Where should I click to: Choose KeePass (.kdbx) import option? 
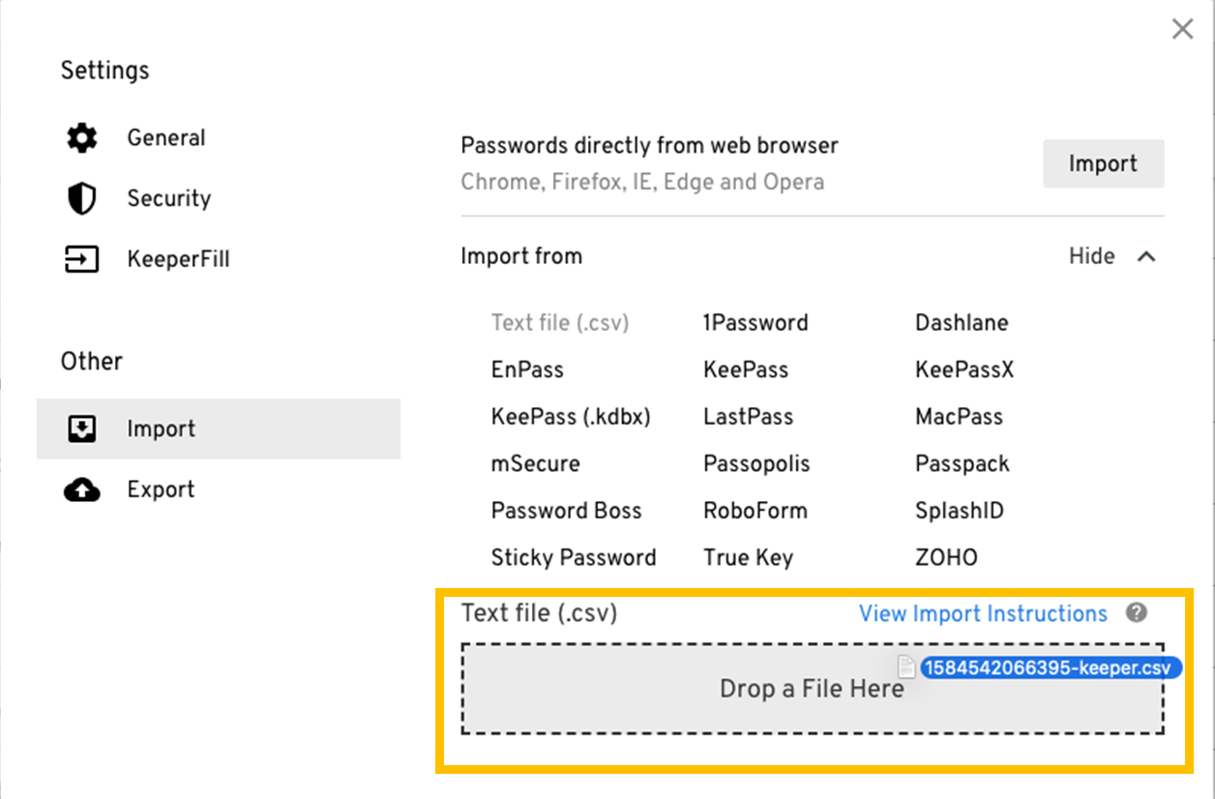(x=571, y=417)
